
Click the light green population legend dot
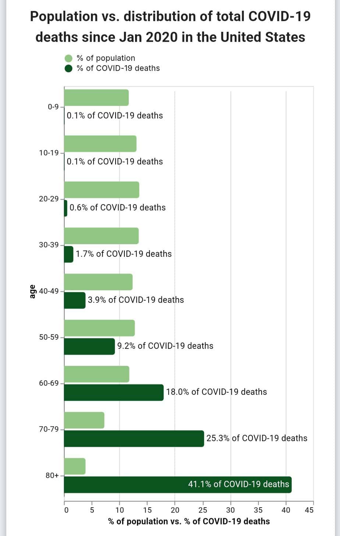coord(68,59)
